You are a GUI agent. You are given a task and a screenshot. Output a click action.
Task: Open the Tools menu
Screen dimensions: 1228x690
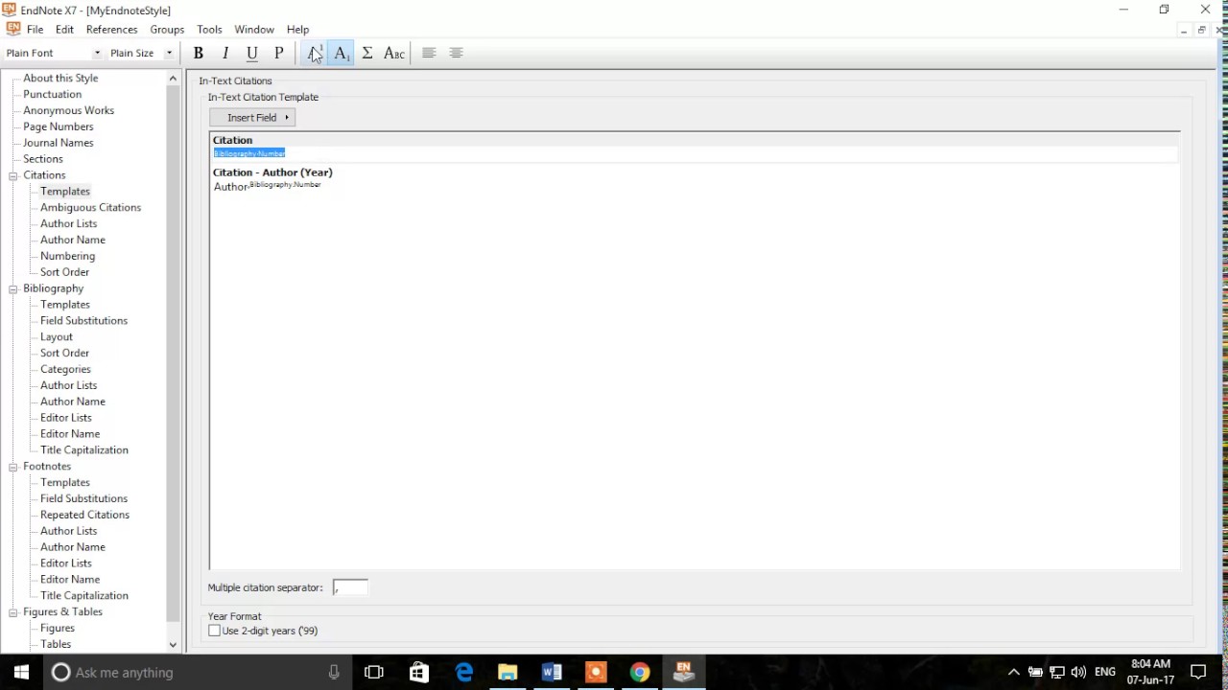pos(209,30)
